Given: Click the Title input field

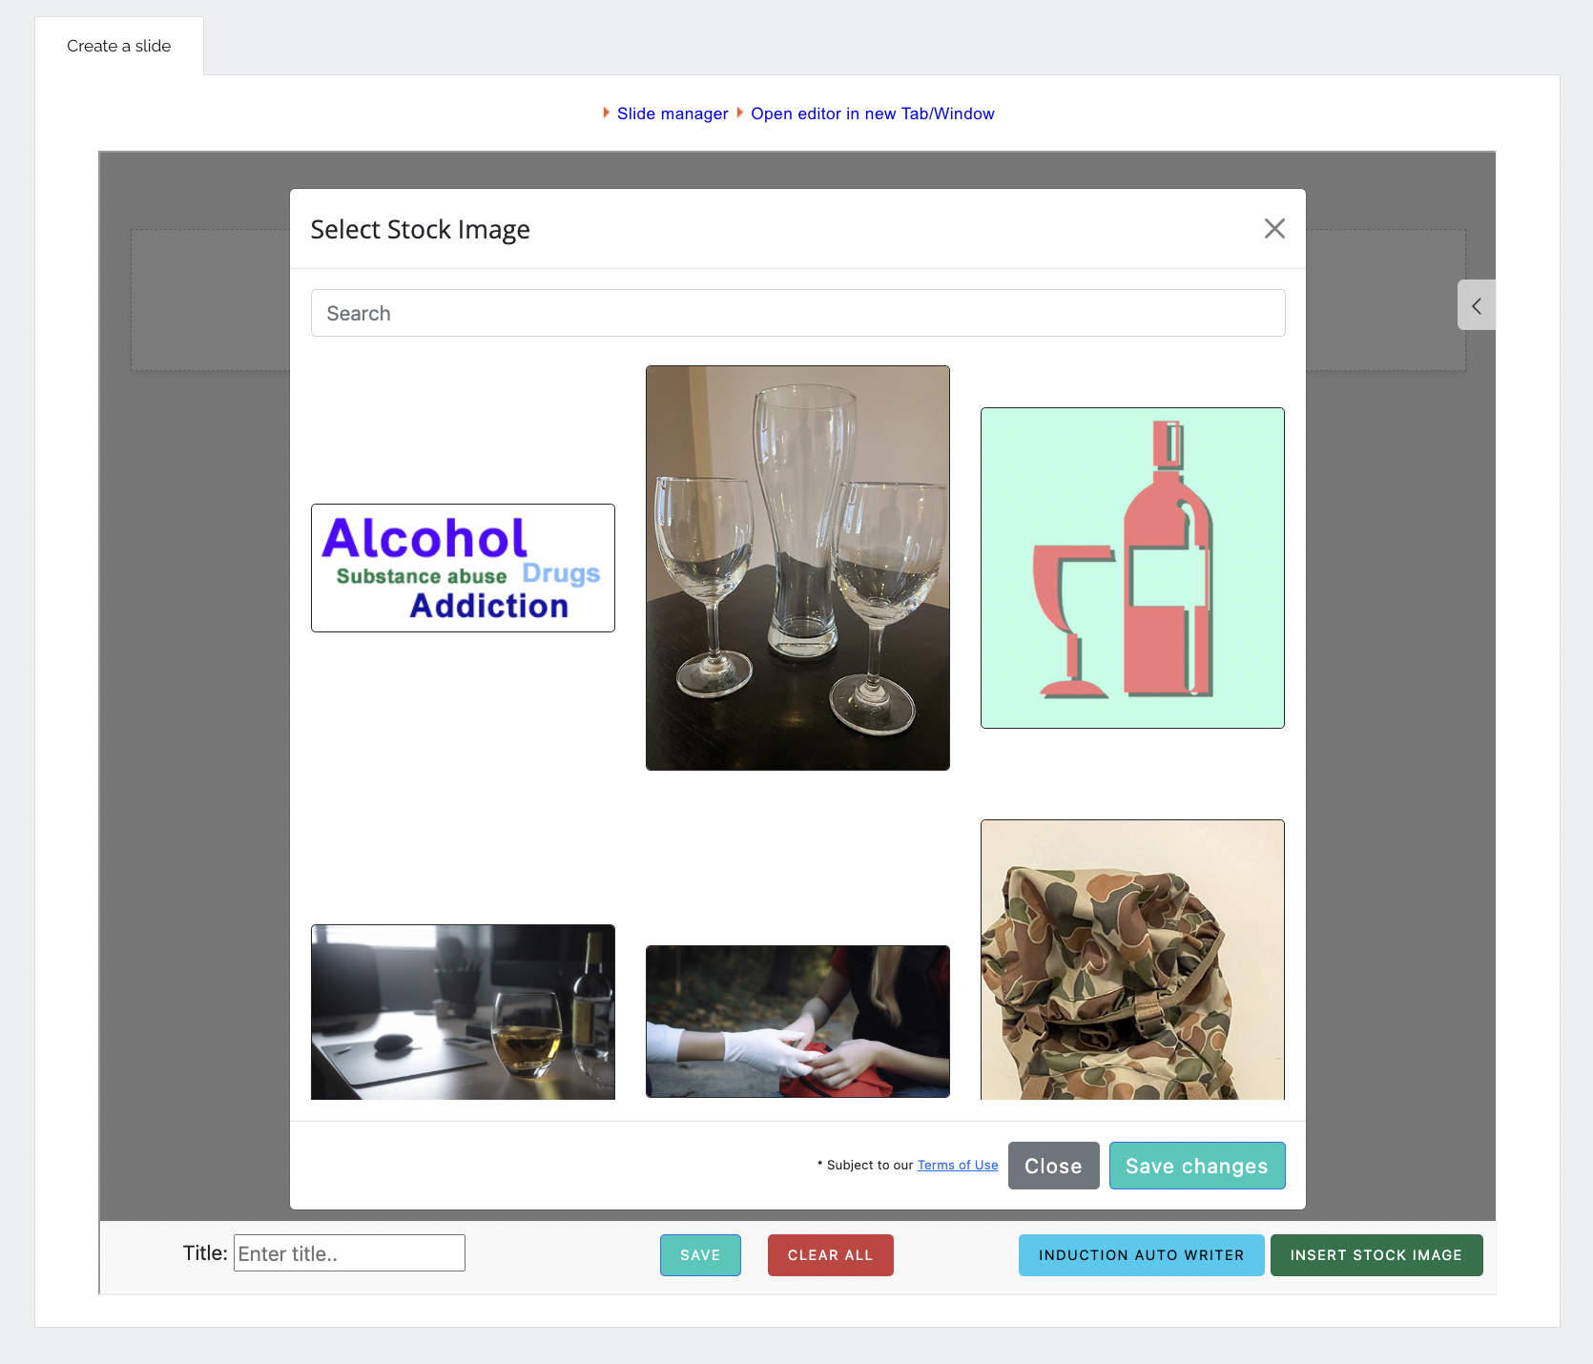Looking at the screenshot, I should 349,1253.
